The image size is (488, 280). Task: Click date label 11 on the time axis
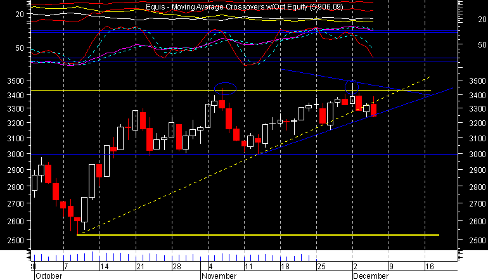click(248, 267)
